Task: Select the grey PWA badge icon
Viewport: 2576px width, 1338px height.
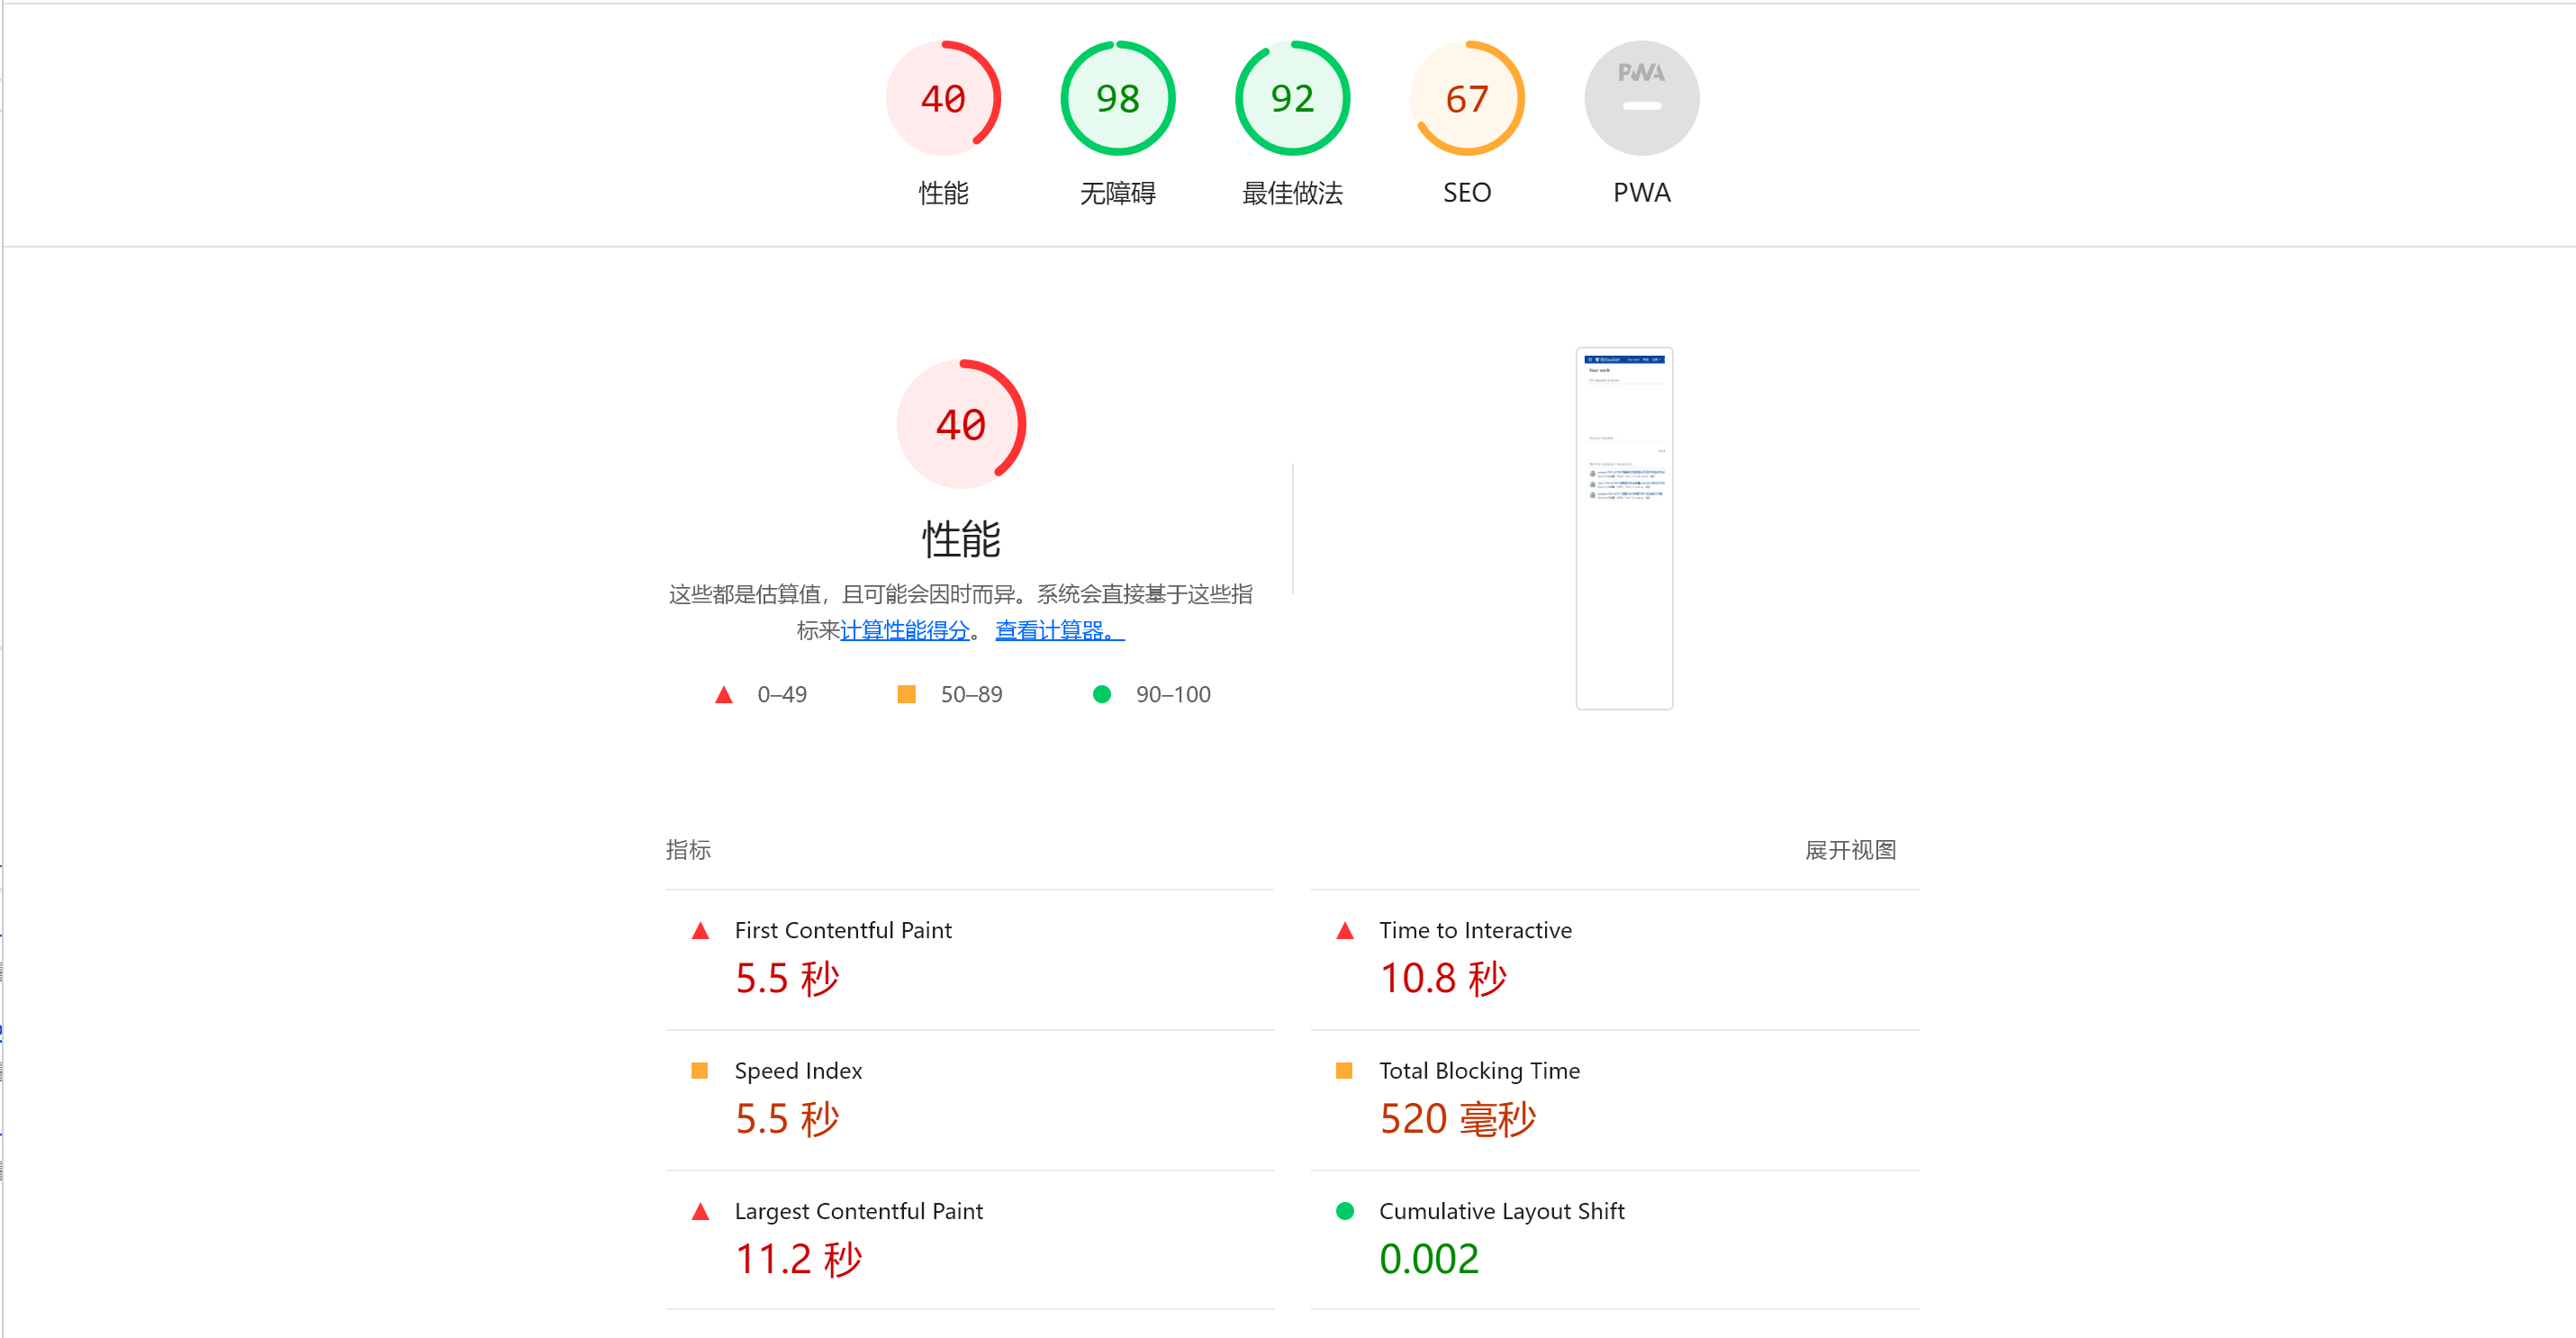Action: pos(1640,97)
